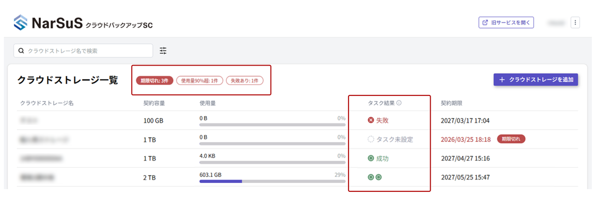599x209 pixels.
Task: Click the 29% usage percentage
Action: (x=341, y=174)
